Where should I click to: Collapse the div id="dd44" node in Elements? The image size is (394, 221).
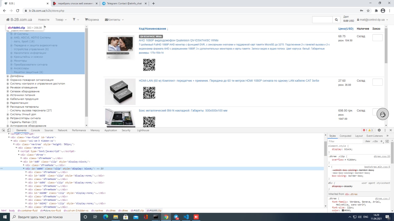pos(24,169)
